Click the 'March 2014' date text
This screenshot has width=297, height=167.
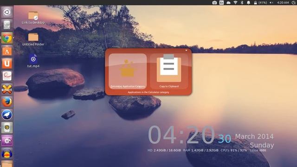(254, 136)
